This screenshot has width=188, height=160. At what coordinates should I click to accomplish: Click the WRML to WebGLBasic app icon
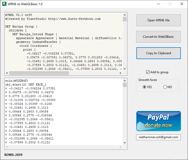tap(4, 4)
